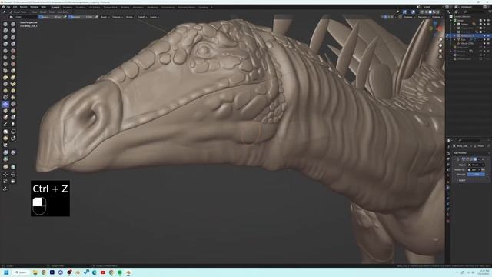The image size is (492, 277).
Task: Select the Pose brush tool
Action: (13, 84)
